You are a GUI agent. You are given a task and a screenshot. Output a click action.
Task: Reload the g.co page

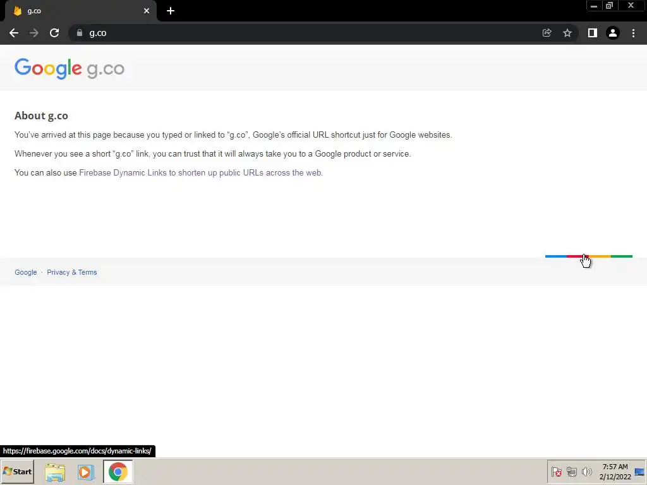click(x=54, y=33)
